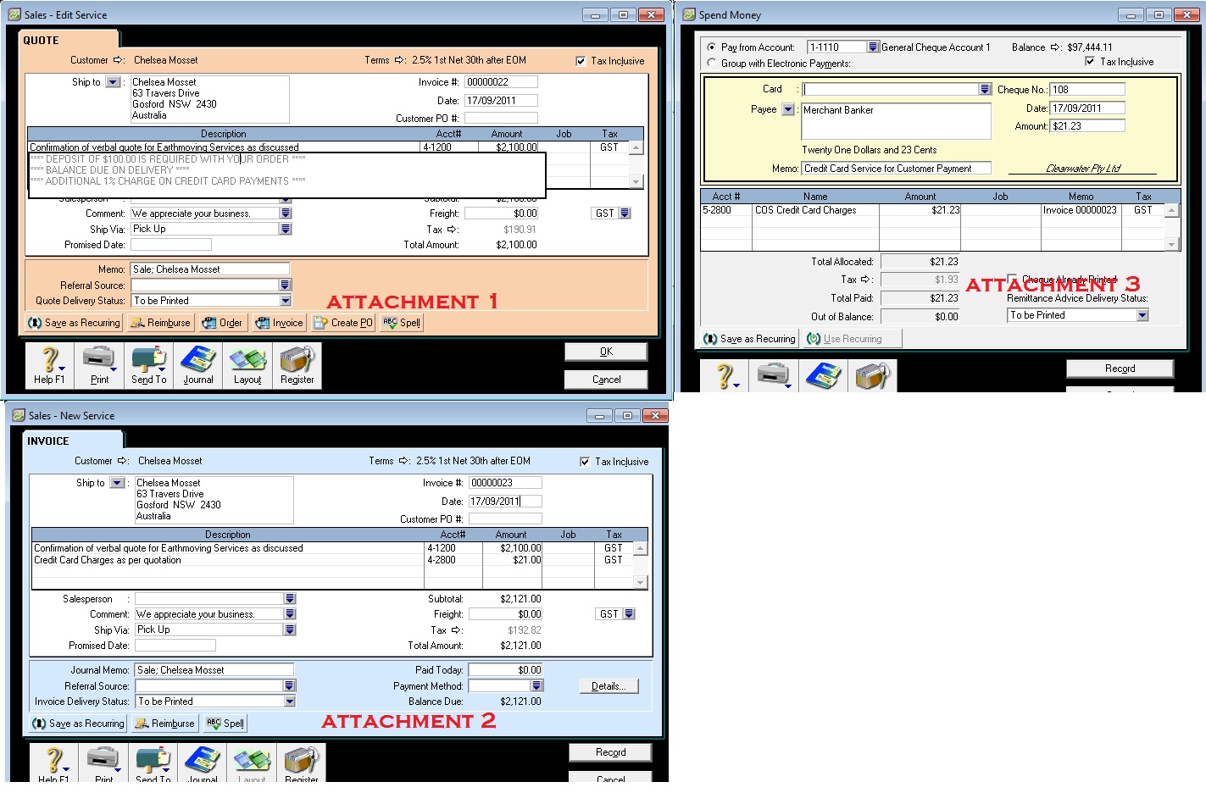View the Journal from the New Service window
The image size is (1206, 793).
(x=203, y=763)
